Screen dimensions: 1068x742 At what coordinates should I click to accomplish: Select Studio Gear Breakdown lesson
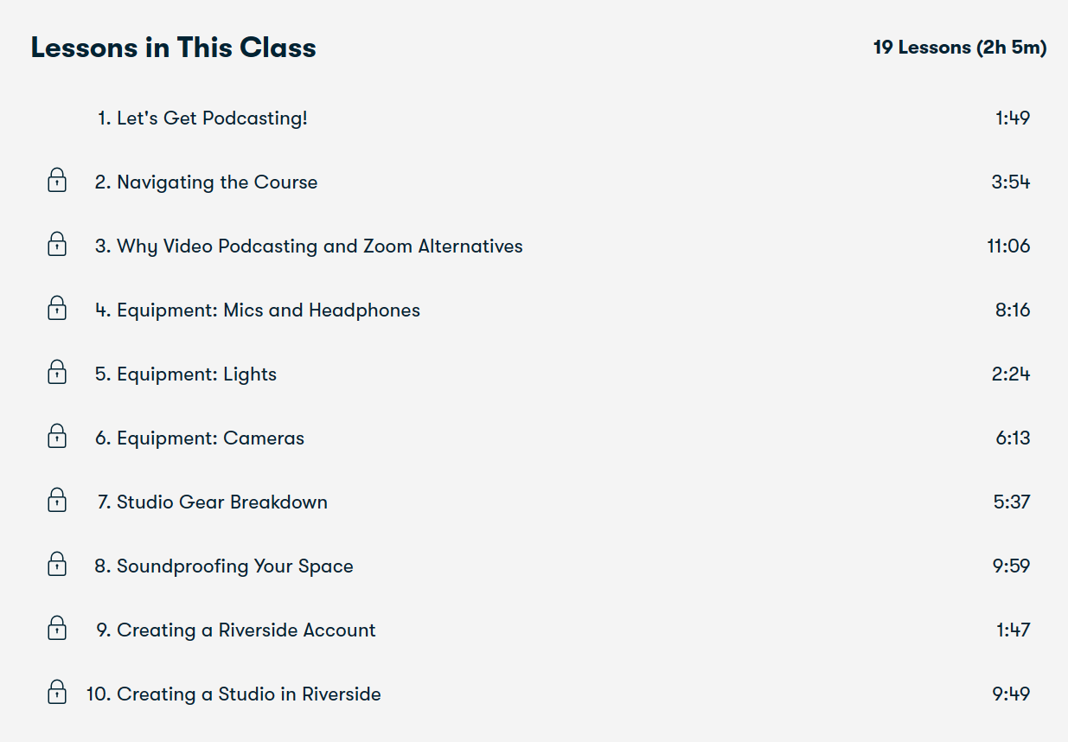coord(212,502)
